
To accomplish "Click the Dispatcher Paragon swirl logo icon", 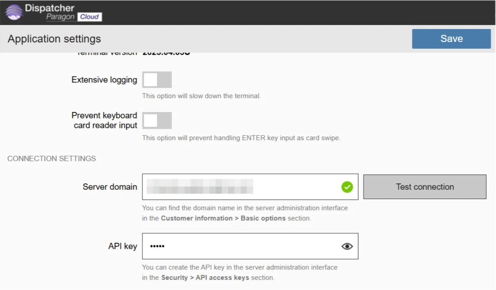I will (x=14, y=12).
